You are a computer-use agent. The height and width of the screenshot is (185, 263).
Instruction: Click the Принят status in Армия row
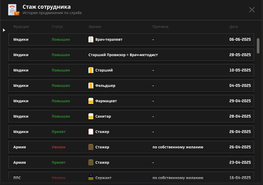point(58,162)
